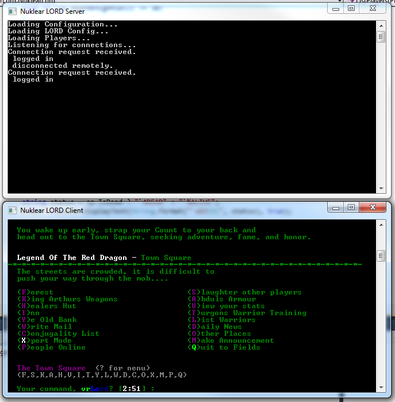Minimize the Nuklear LORD Server window

tap(337, 9)
